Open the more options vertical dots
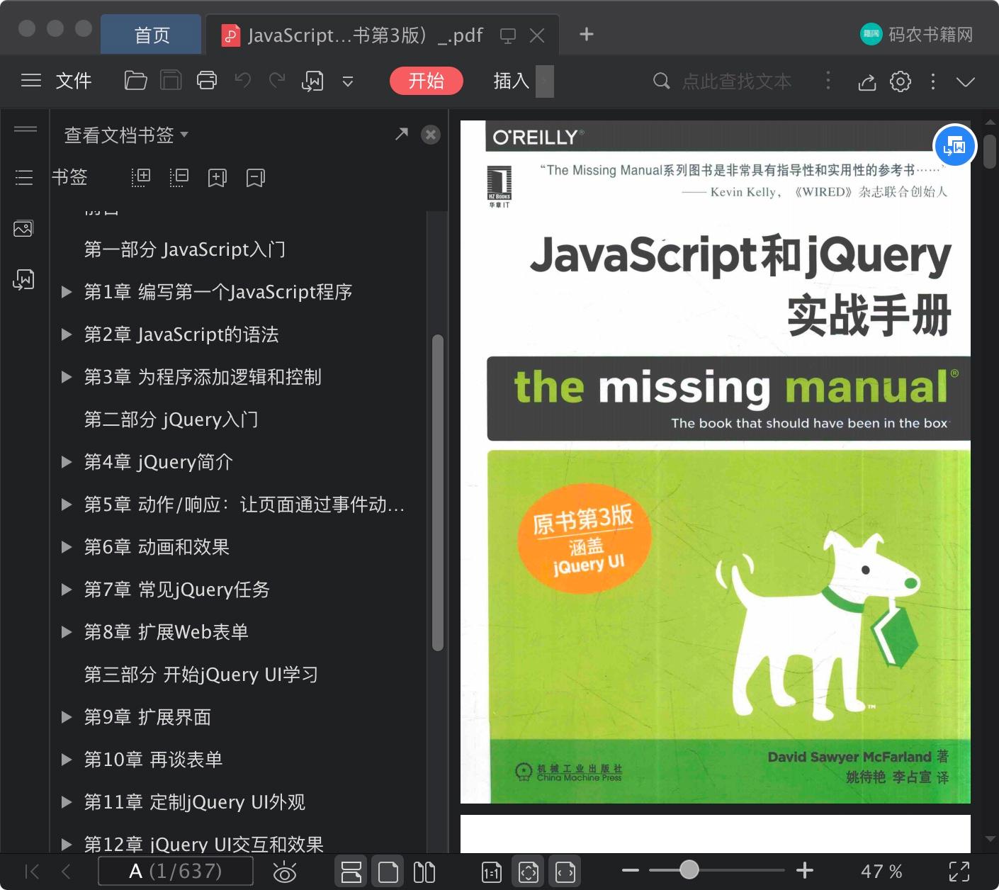 tap(933, 81)
